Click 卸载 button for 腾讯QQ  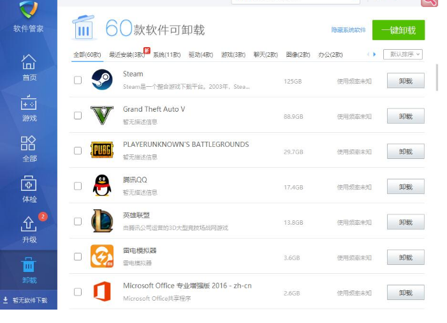click(x=406, y=186)
